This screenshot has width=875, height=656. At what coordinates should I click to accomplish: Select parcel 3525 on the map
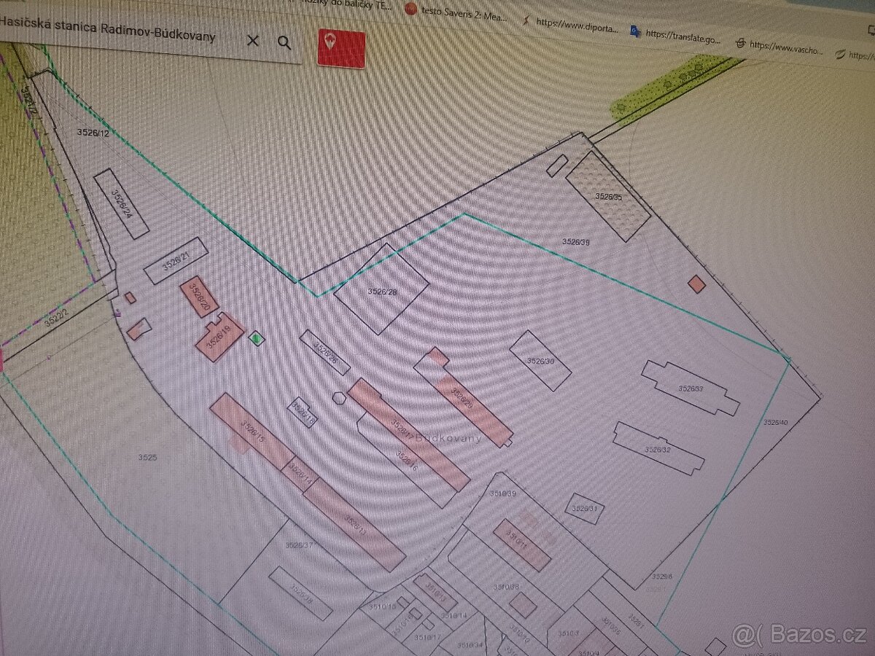pos(148,458)
